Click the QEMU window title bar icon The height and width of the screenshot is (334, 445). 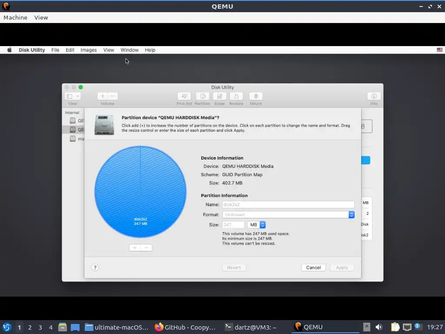(6, 6)
